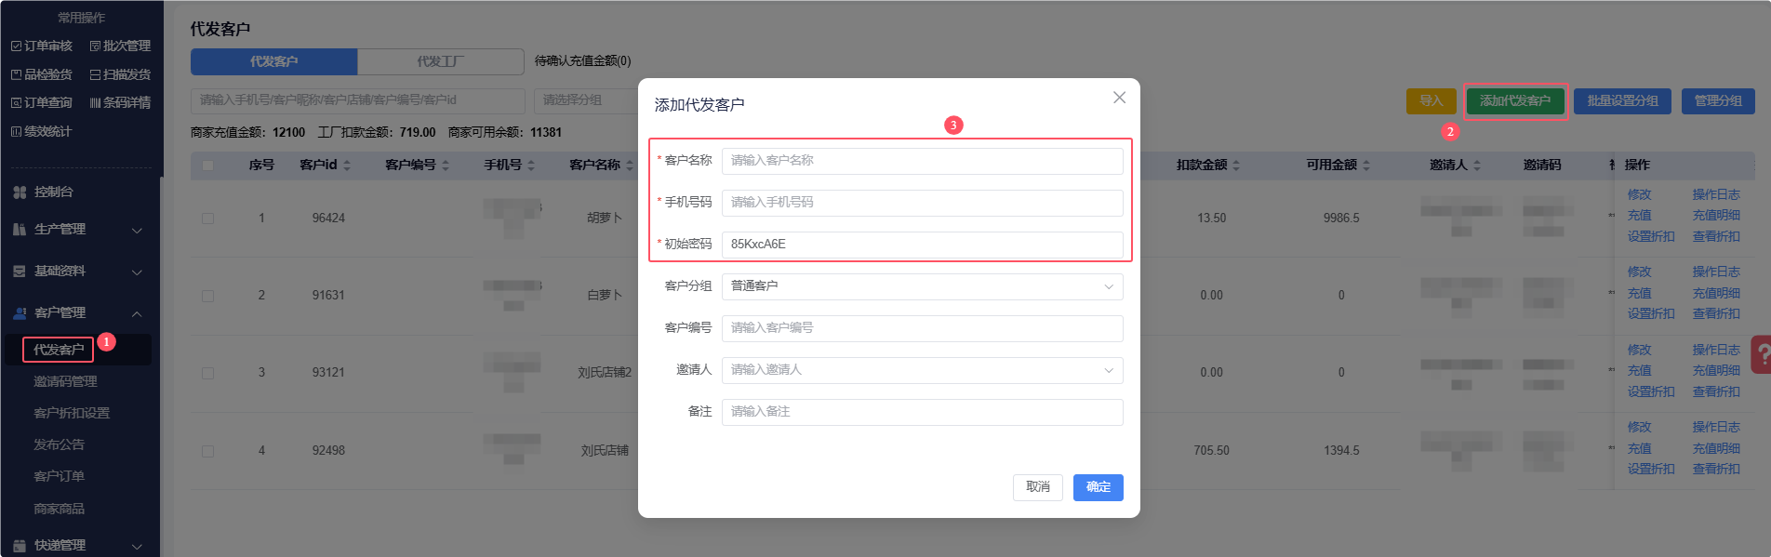Open the 邀请人 dropdown in dialog
Viewport: 1771px width, 557px height.
922,370
